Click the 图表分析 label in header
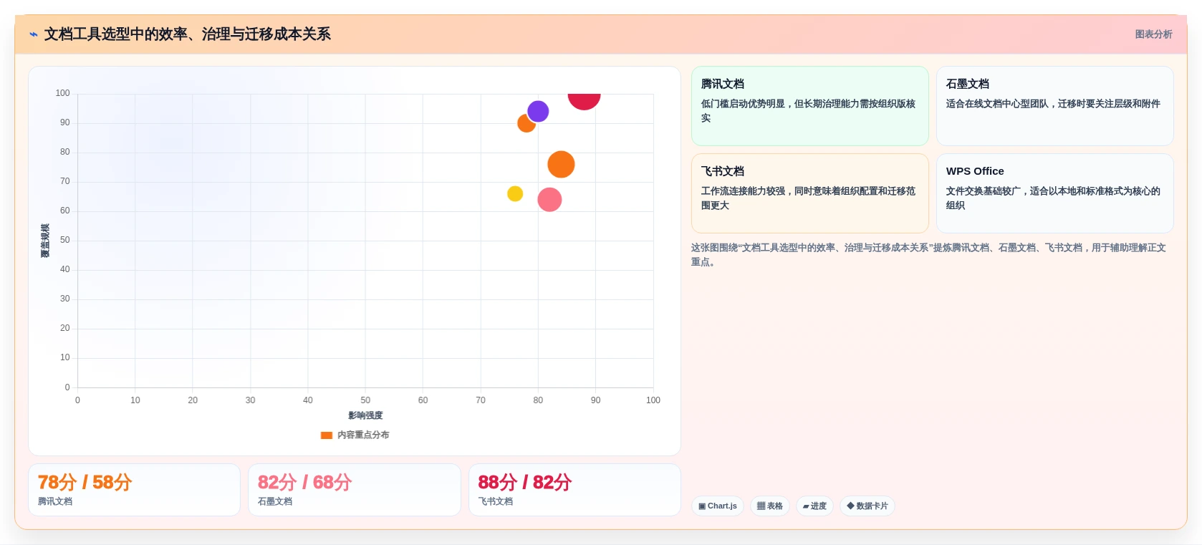The width and height of the screenshot is (1202, 545). pos(1153,34)
